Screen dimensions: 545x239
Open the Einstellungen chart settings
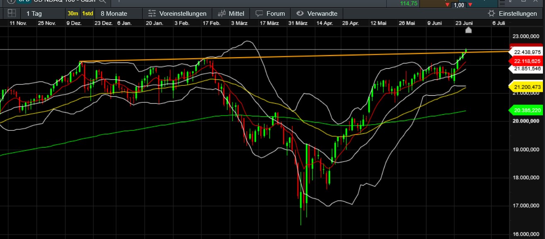tap(512, 13)
